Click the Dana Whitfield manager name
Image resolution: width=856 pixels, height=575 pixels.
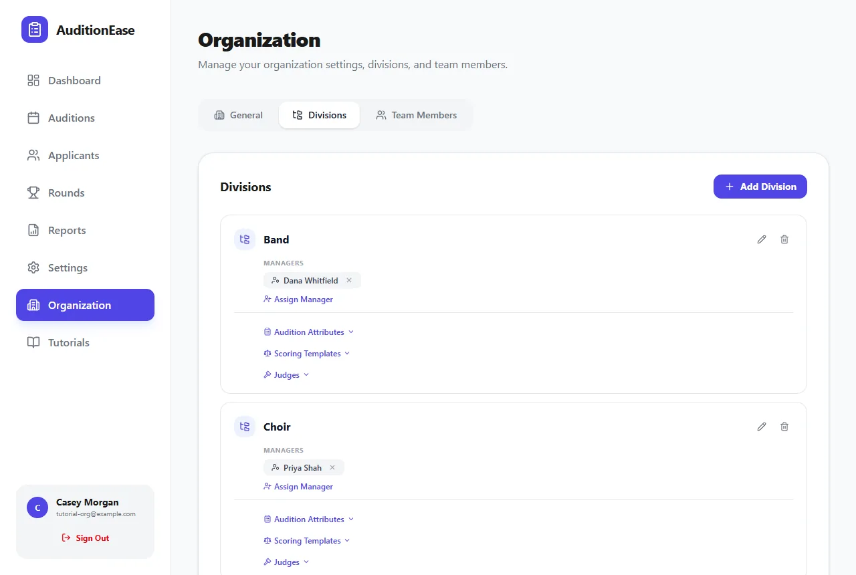tap(311, 281)
